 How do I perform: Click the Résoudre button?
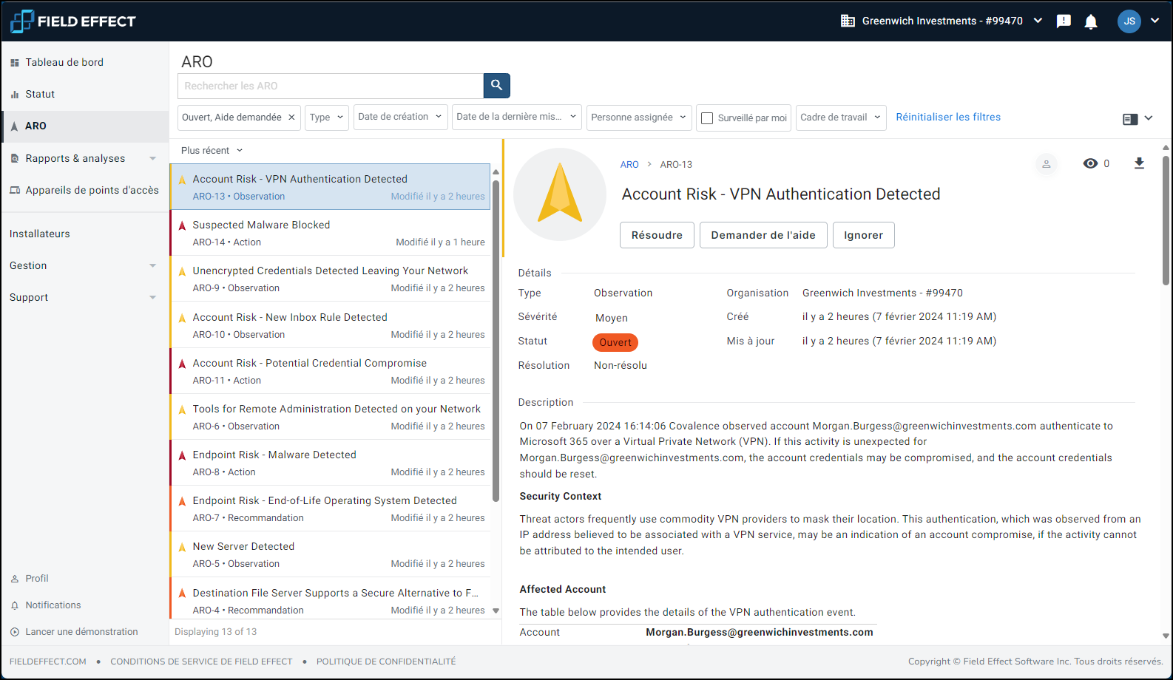[x=657, y=235]
